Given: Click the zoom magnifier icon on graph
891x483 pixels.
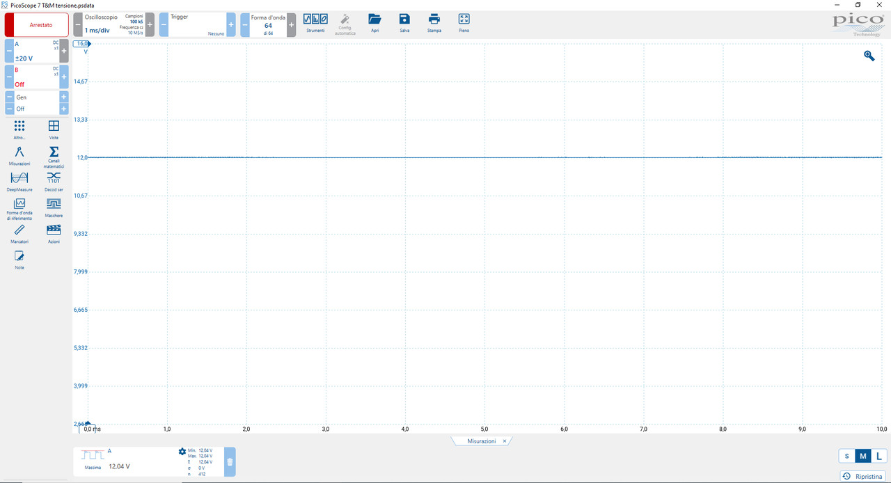Looking at the screenshot, I should 869,56.
